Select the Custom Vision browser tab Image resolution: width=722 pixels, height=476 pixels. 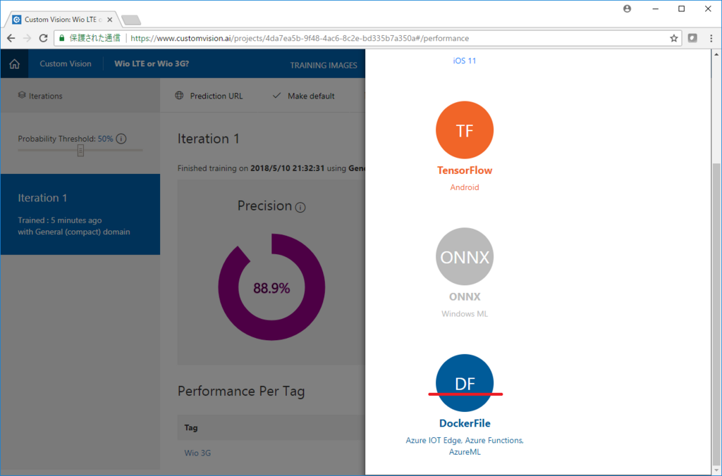click(x=62, y=20)
